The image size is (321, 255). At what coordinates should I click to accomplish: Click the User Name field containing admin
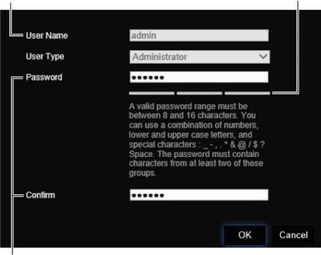point(199,36)
